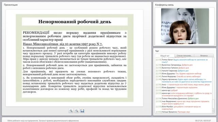Screen dimensions: 218x122
Task: Click the Конференц-связь panel header
Action: click(x=164, y=5)
